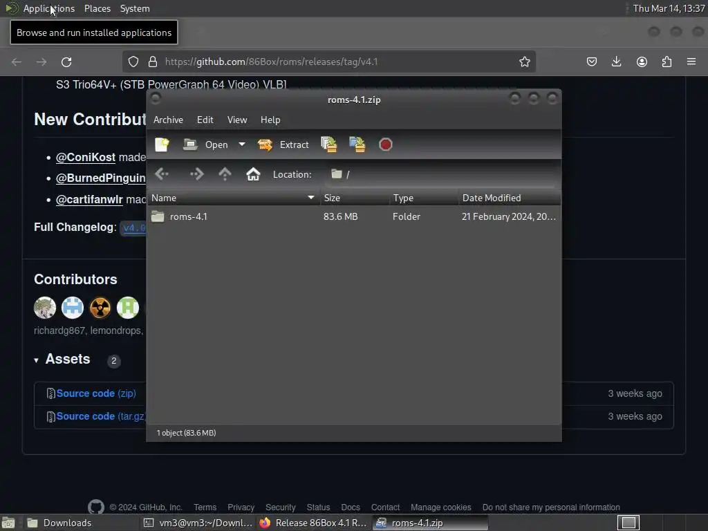Create a new archive with the toolbar icon
The width and height of the screenshot is (708, 531).
[x=162, y=145]
